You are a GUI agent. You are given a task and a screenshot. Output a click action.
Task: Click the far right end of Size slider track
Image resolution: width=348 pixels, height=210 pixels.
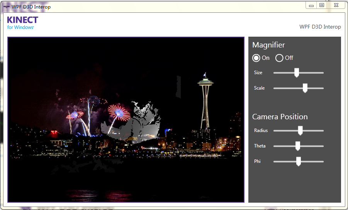tap(323, 73)
